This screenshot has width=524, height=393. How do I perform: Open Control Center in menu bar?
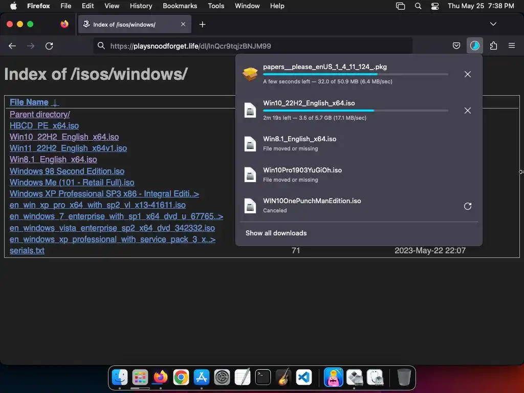coord(435,6)
